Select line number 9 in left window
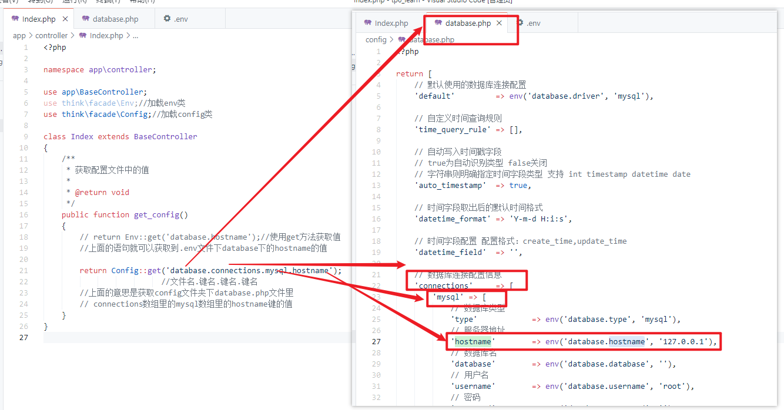The height and width of the screenshot is (410, 784). pyautogui.click(x=26, y=136)
